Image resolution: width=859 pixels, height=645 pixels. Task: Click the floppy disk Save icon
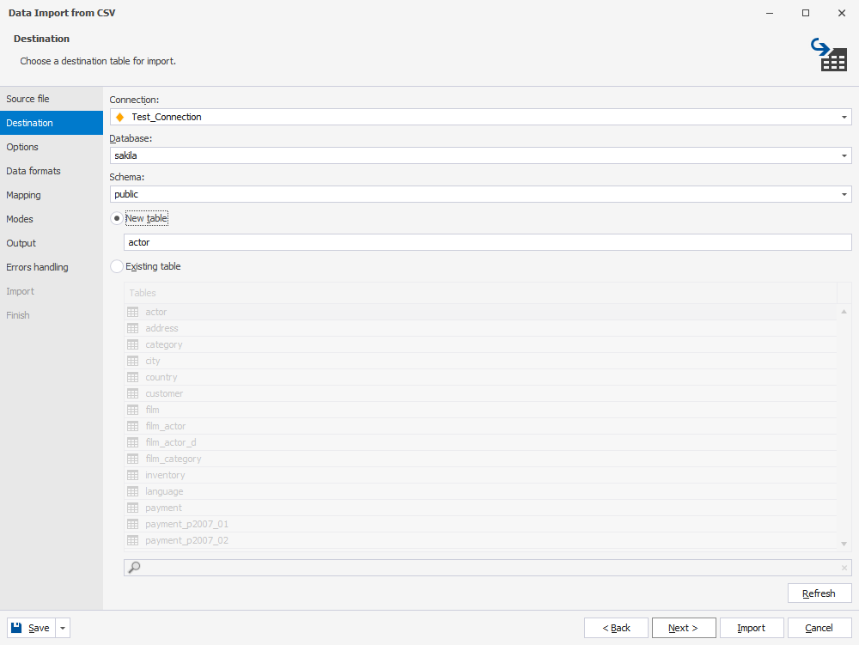16,628
